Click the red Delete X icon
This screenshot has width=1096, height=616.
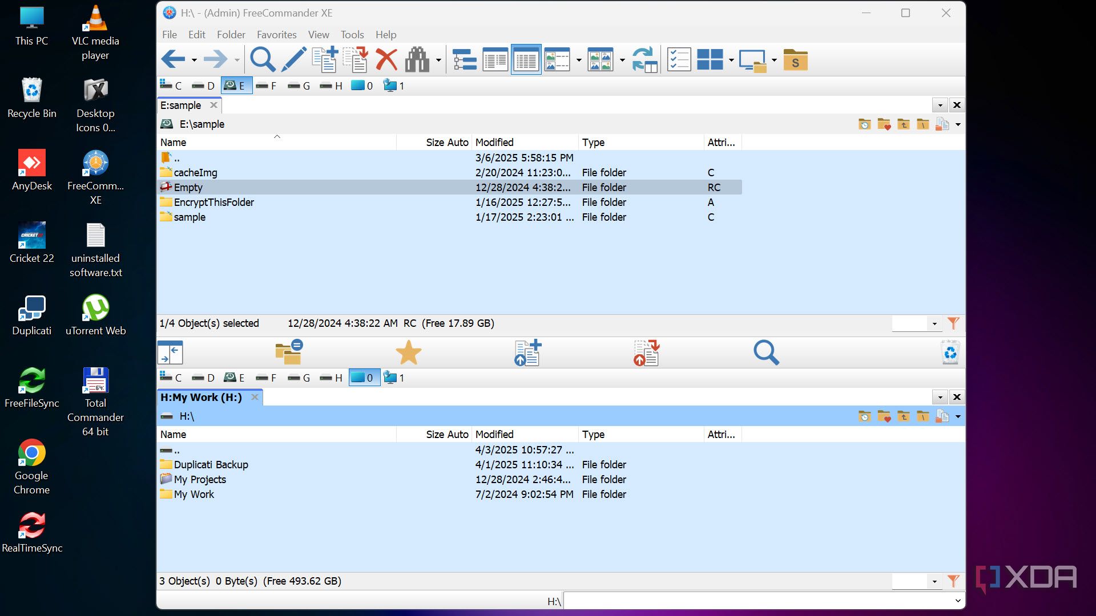386,59
